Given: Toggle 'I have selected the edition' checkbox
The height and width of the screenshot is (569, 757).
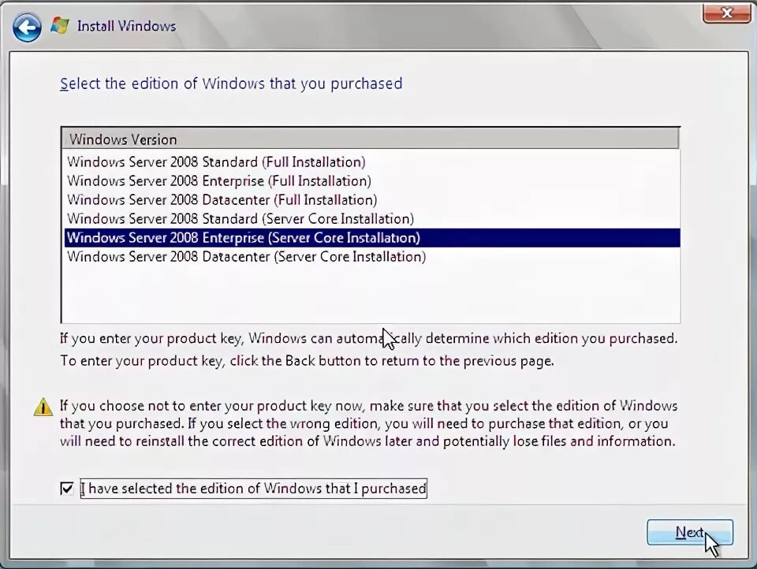Looking at the screenshot, I should coord(67,489).
